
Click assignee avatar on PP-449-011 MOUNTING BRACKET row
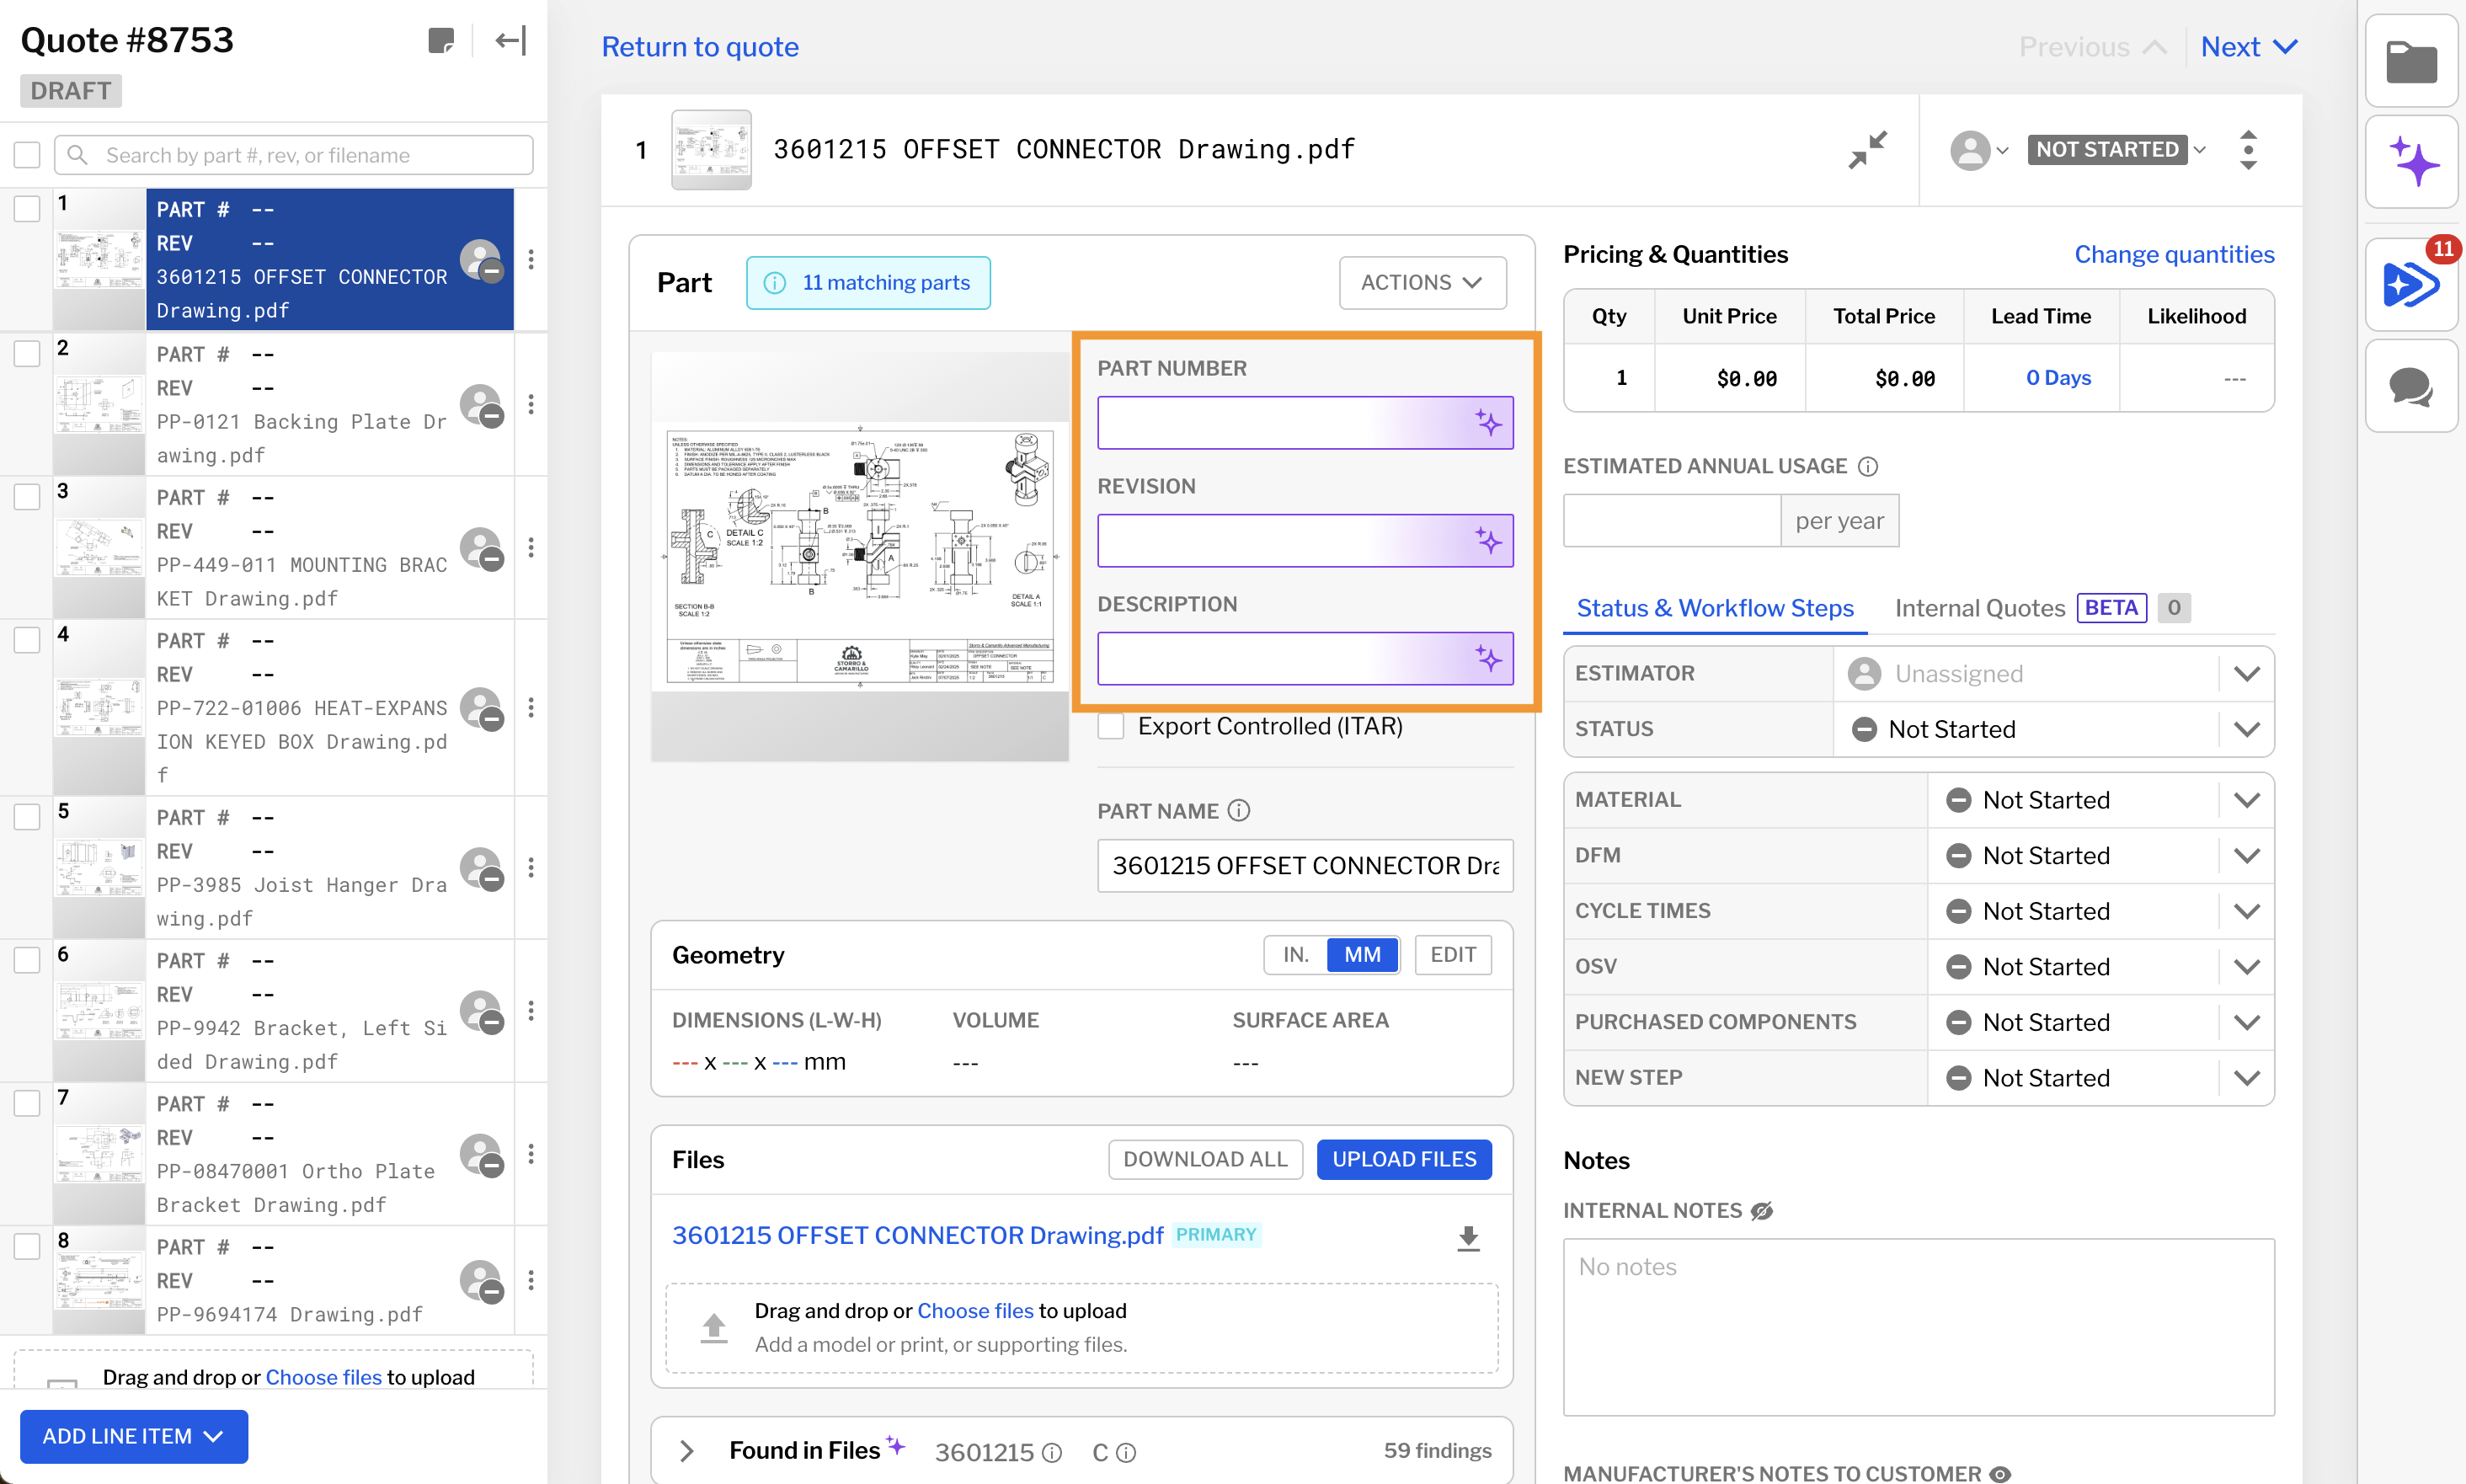[482, 549]
